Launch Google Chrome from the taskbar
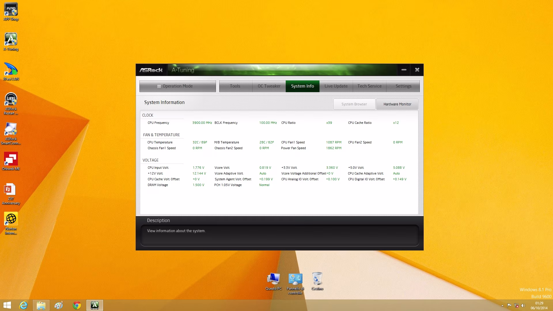 tap(77, 305)
